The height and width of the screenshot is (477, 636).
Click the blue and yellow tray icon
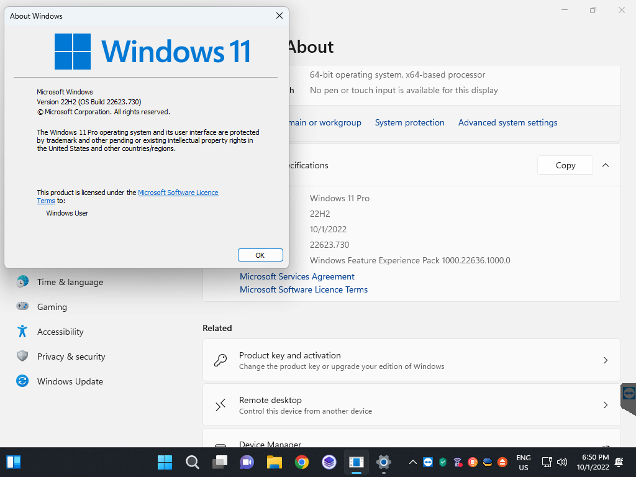click(x=488, y=462)
